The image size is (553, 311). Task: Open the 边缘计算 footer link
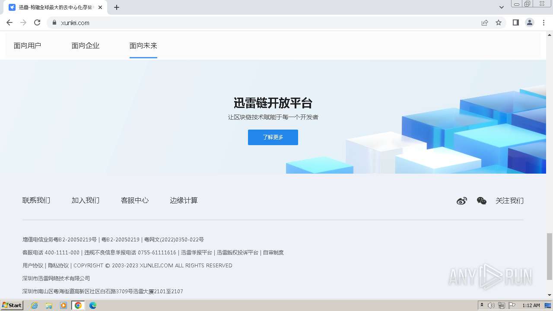click(x=184, y=200)
